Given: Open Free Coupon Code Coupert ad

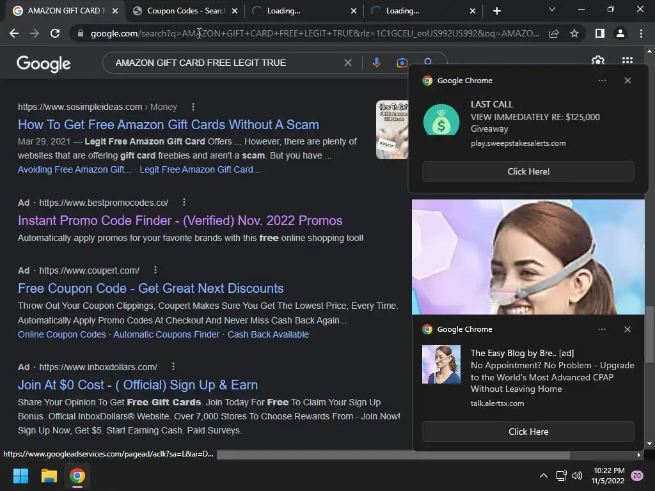Looking at the screenshot, I should [x=151, y=288].
